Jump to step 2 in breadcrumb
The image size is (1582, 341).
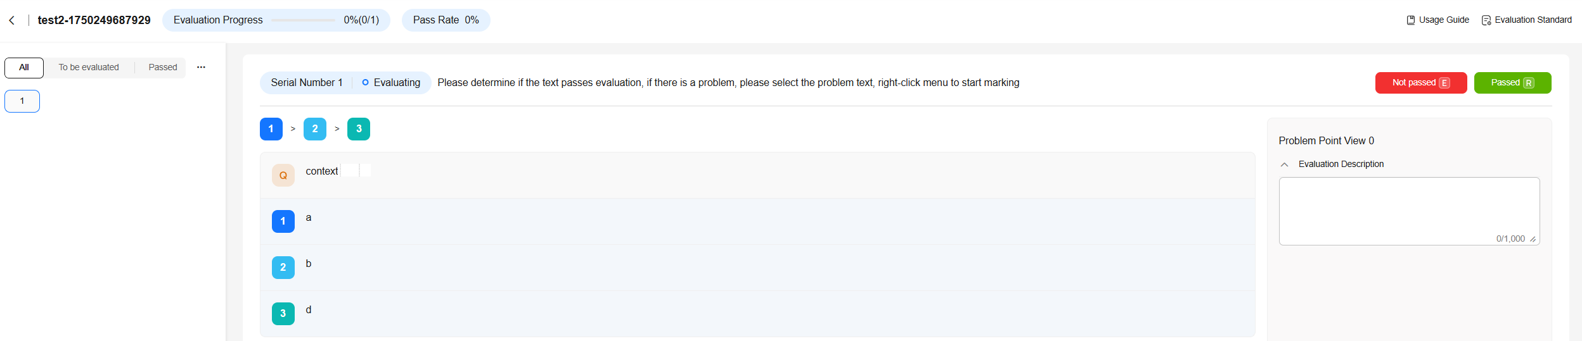(315, 129)
